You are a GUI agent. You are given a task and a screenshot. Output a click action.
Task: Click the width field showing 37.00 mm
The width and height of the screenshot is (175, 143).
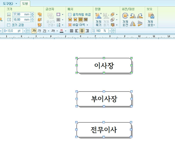pyautogui.click(x=21, y=14)
